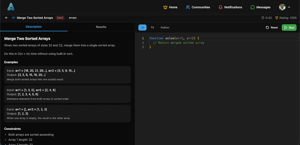Switch to the Results tab

(101, 27)
